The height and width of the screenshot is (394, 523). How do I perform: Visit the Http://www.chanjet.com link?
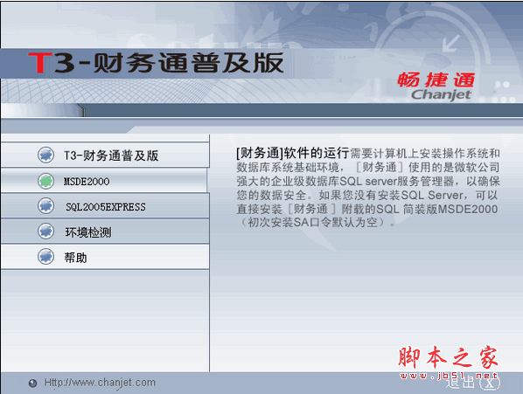point(100,383)
